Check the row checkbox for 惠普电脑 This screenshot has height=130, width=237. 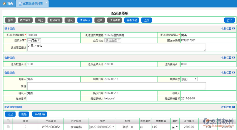[8, 127]
